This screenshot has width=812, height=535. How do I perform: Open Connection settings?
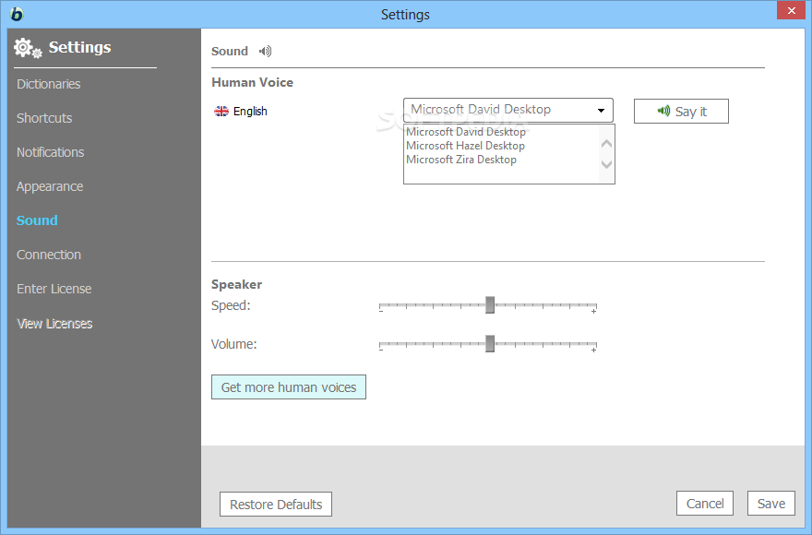coord(49,255)
